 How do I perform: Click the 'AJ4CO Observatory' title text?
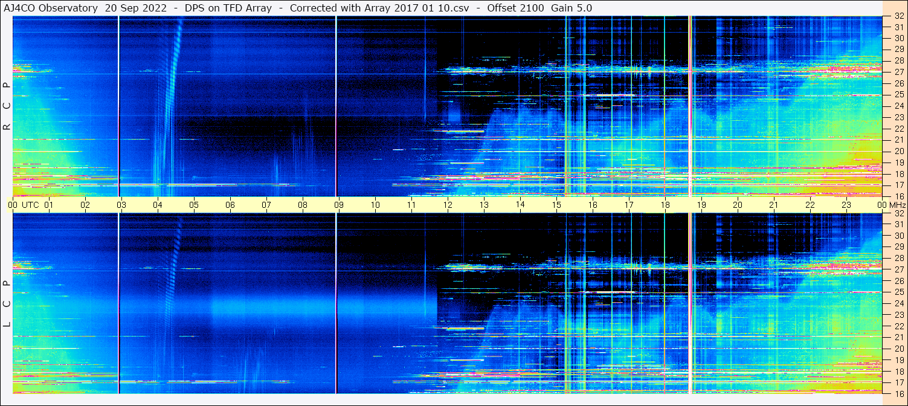tap(51, 8)
